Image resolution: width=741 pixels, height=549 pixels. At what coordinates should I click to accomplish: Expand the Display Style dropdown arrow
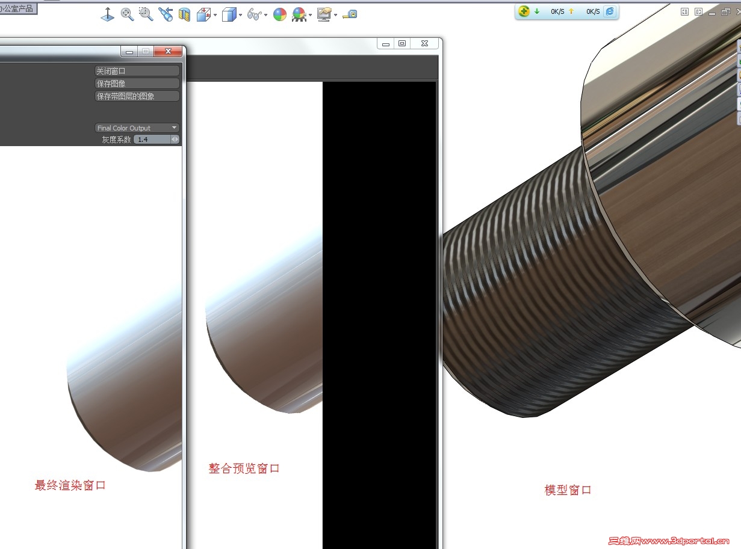241,15
